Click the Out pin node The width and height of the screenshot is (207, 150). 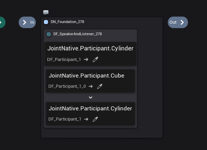coord(178,22)
